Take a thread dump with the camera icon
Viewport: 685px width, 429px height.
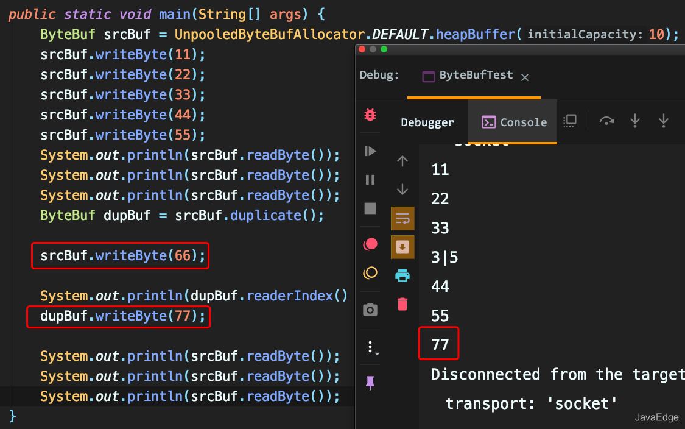370,309
